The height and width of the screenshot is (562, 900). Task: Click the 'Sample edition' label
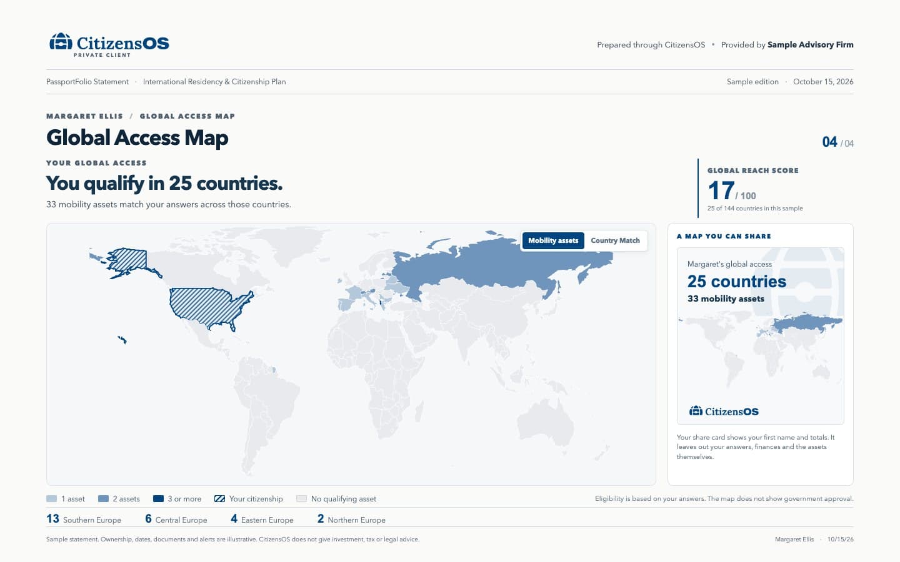[x=752, y=82]
